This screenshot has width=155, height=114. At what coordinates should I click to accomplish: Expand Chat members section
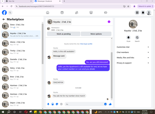(x=133, y=52)
